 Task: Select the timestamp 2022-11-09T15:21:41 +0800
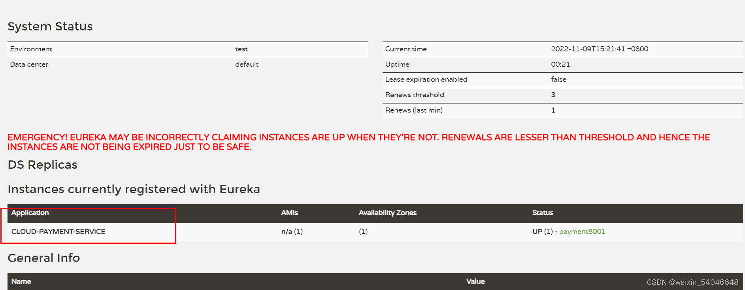click(x=600, y=49)
